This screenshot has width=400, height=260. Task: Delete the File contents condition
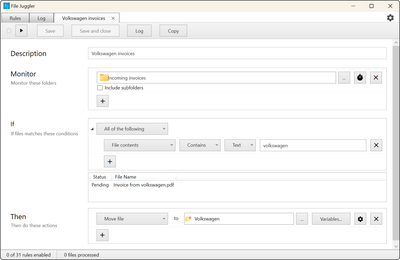[x=376, y=145]
